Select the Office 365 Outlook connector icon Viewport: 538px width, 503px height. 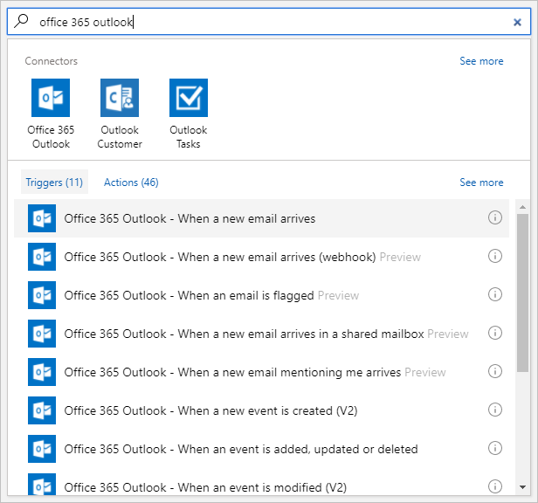coord(51,98)
